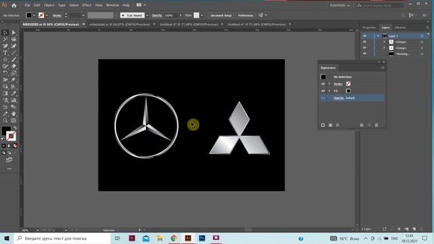Select the Selection tool (black arrow)

5,33
